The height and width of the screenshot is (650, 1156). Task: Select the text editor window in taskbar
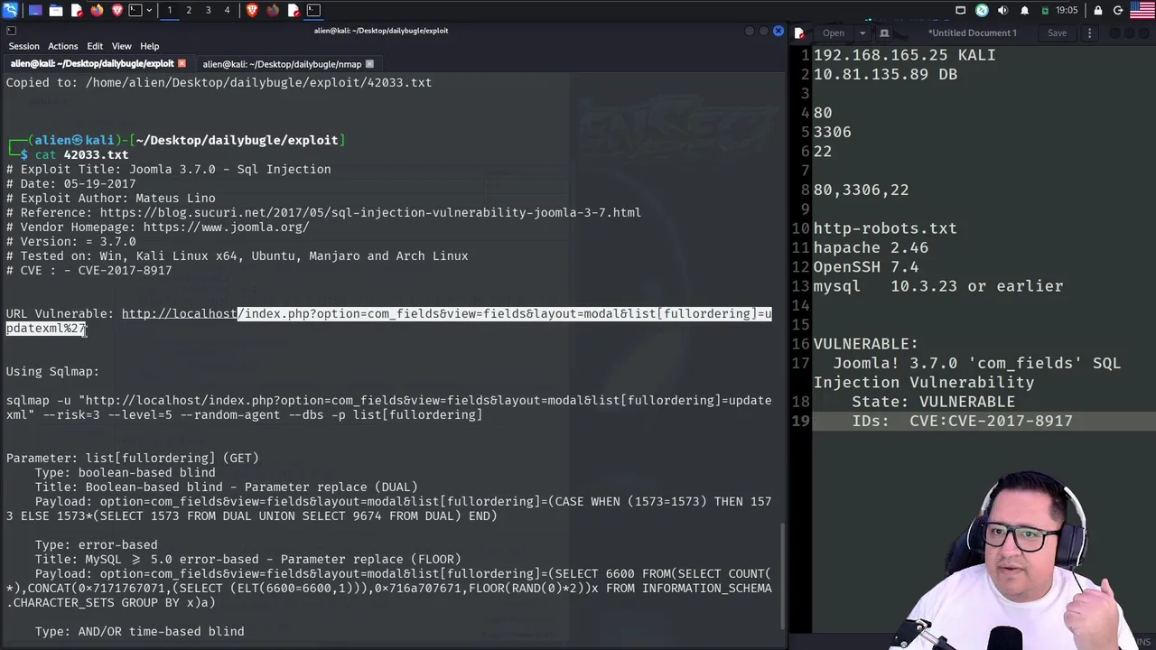[x=294, y=10]
